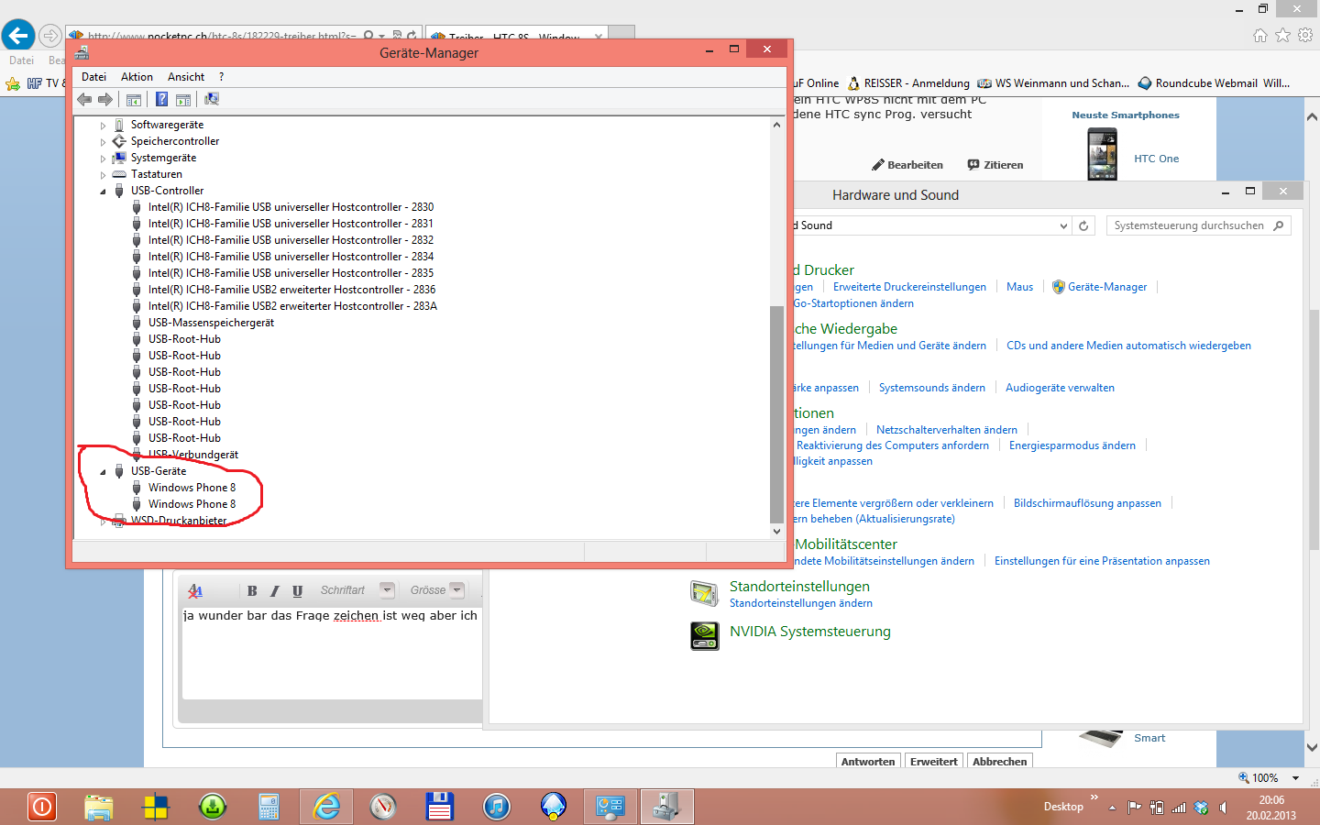Open the Ansicht menu
Screen dimensions: 1320x825
coord(186,77)
